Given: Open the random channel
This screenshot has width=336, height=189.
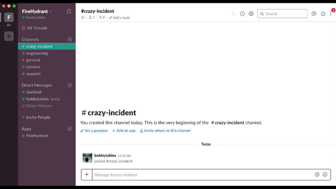Looking at the screenshot, I should click(x=47, y=67).
